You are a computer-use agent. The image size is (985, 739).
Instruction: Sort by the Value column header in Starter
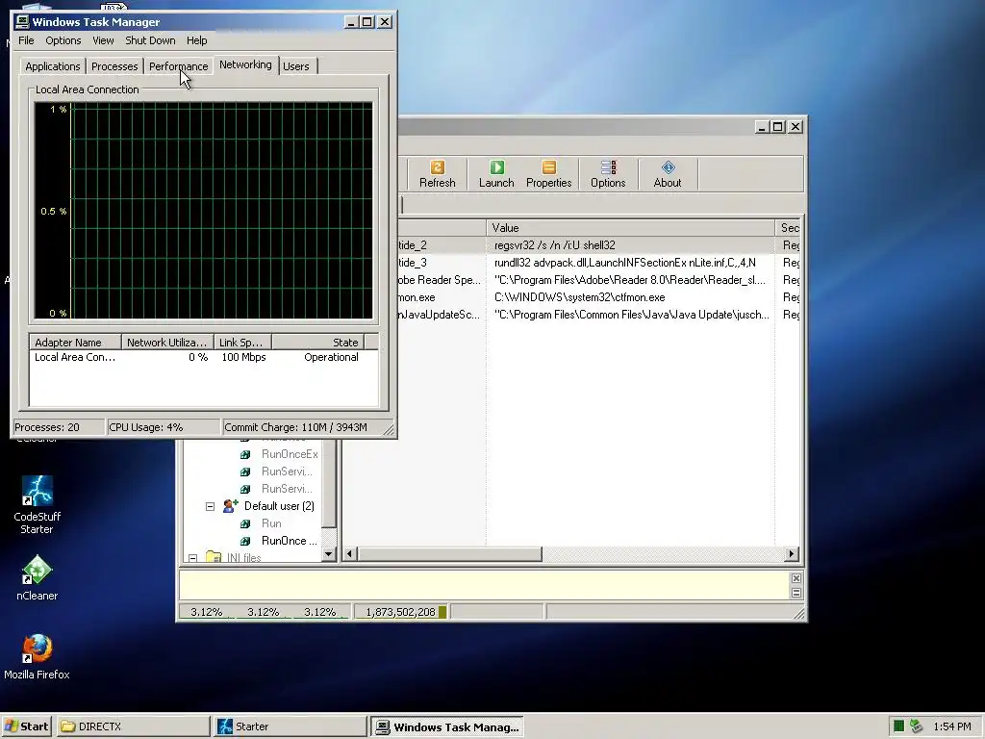(x=631, y=227)
